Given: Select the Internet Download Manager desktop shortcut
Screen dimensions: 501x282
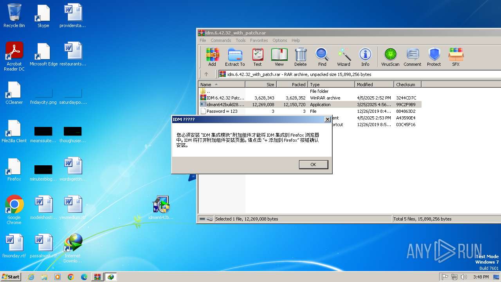Looking at the screenshot, I should [x=72, y=248].
